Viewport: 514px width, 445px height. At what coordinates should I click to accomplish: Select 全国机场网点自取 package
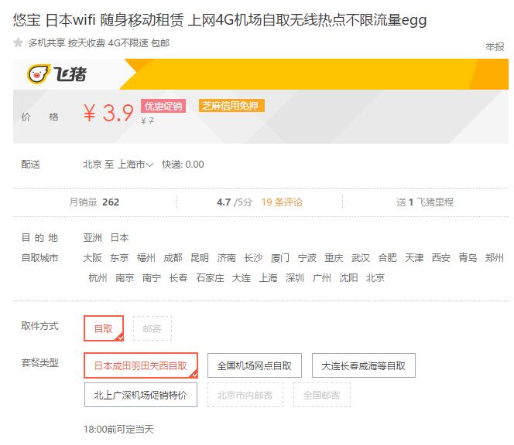[255, 365]
